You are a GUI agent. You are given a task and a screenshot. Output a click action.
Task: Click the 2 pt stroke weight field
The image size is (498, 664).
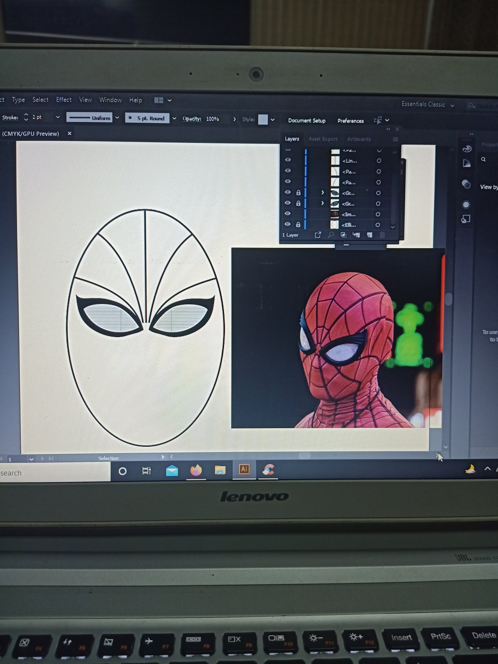41,117
